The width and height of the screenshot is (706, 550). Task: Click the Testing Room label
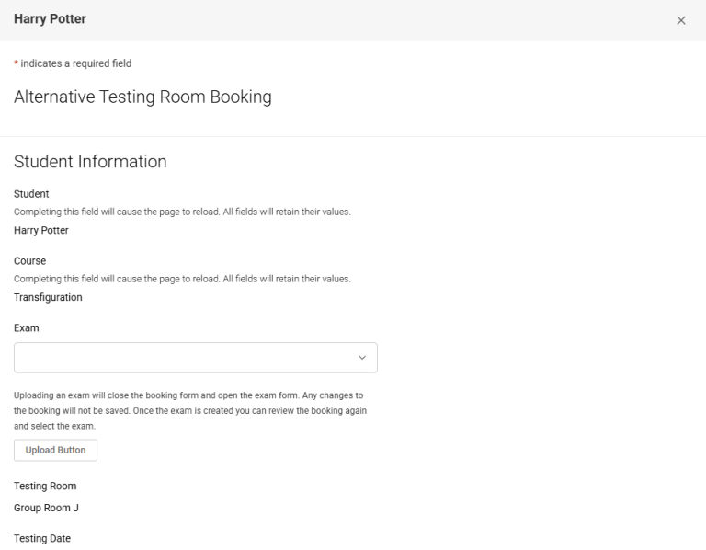[45, 486]
